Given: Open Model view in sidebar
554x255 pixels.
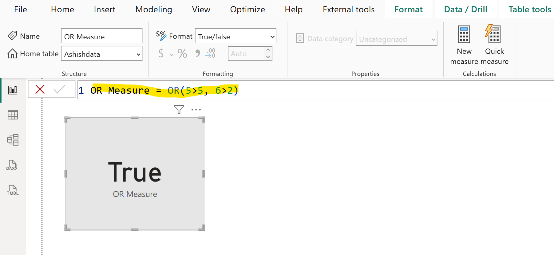Looking at the screenshot, I should 13,140.
